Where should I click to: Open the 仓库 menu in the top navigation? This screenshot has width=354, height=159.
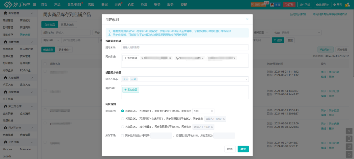pos(131,5)
